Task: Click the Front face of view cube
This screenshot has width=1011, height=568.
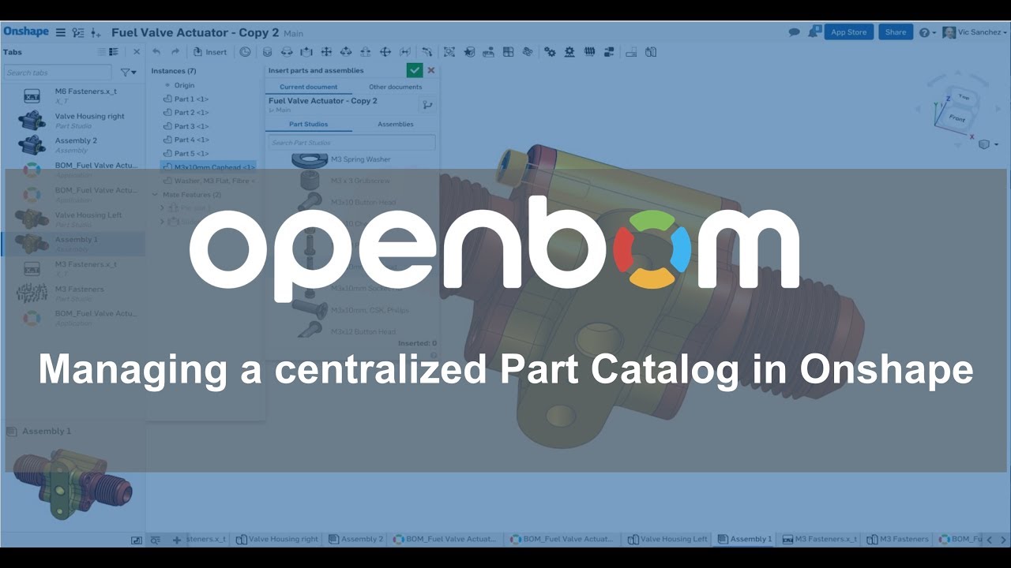Action: 957,119
